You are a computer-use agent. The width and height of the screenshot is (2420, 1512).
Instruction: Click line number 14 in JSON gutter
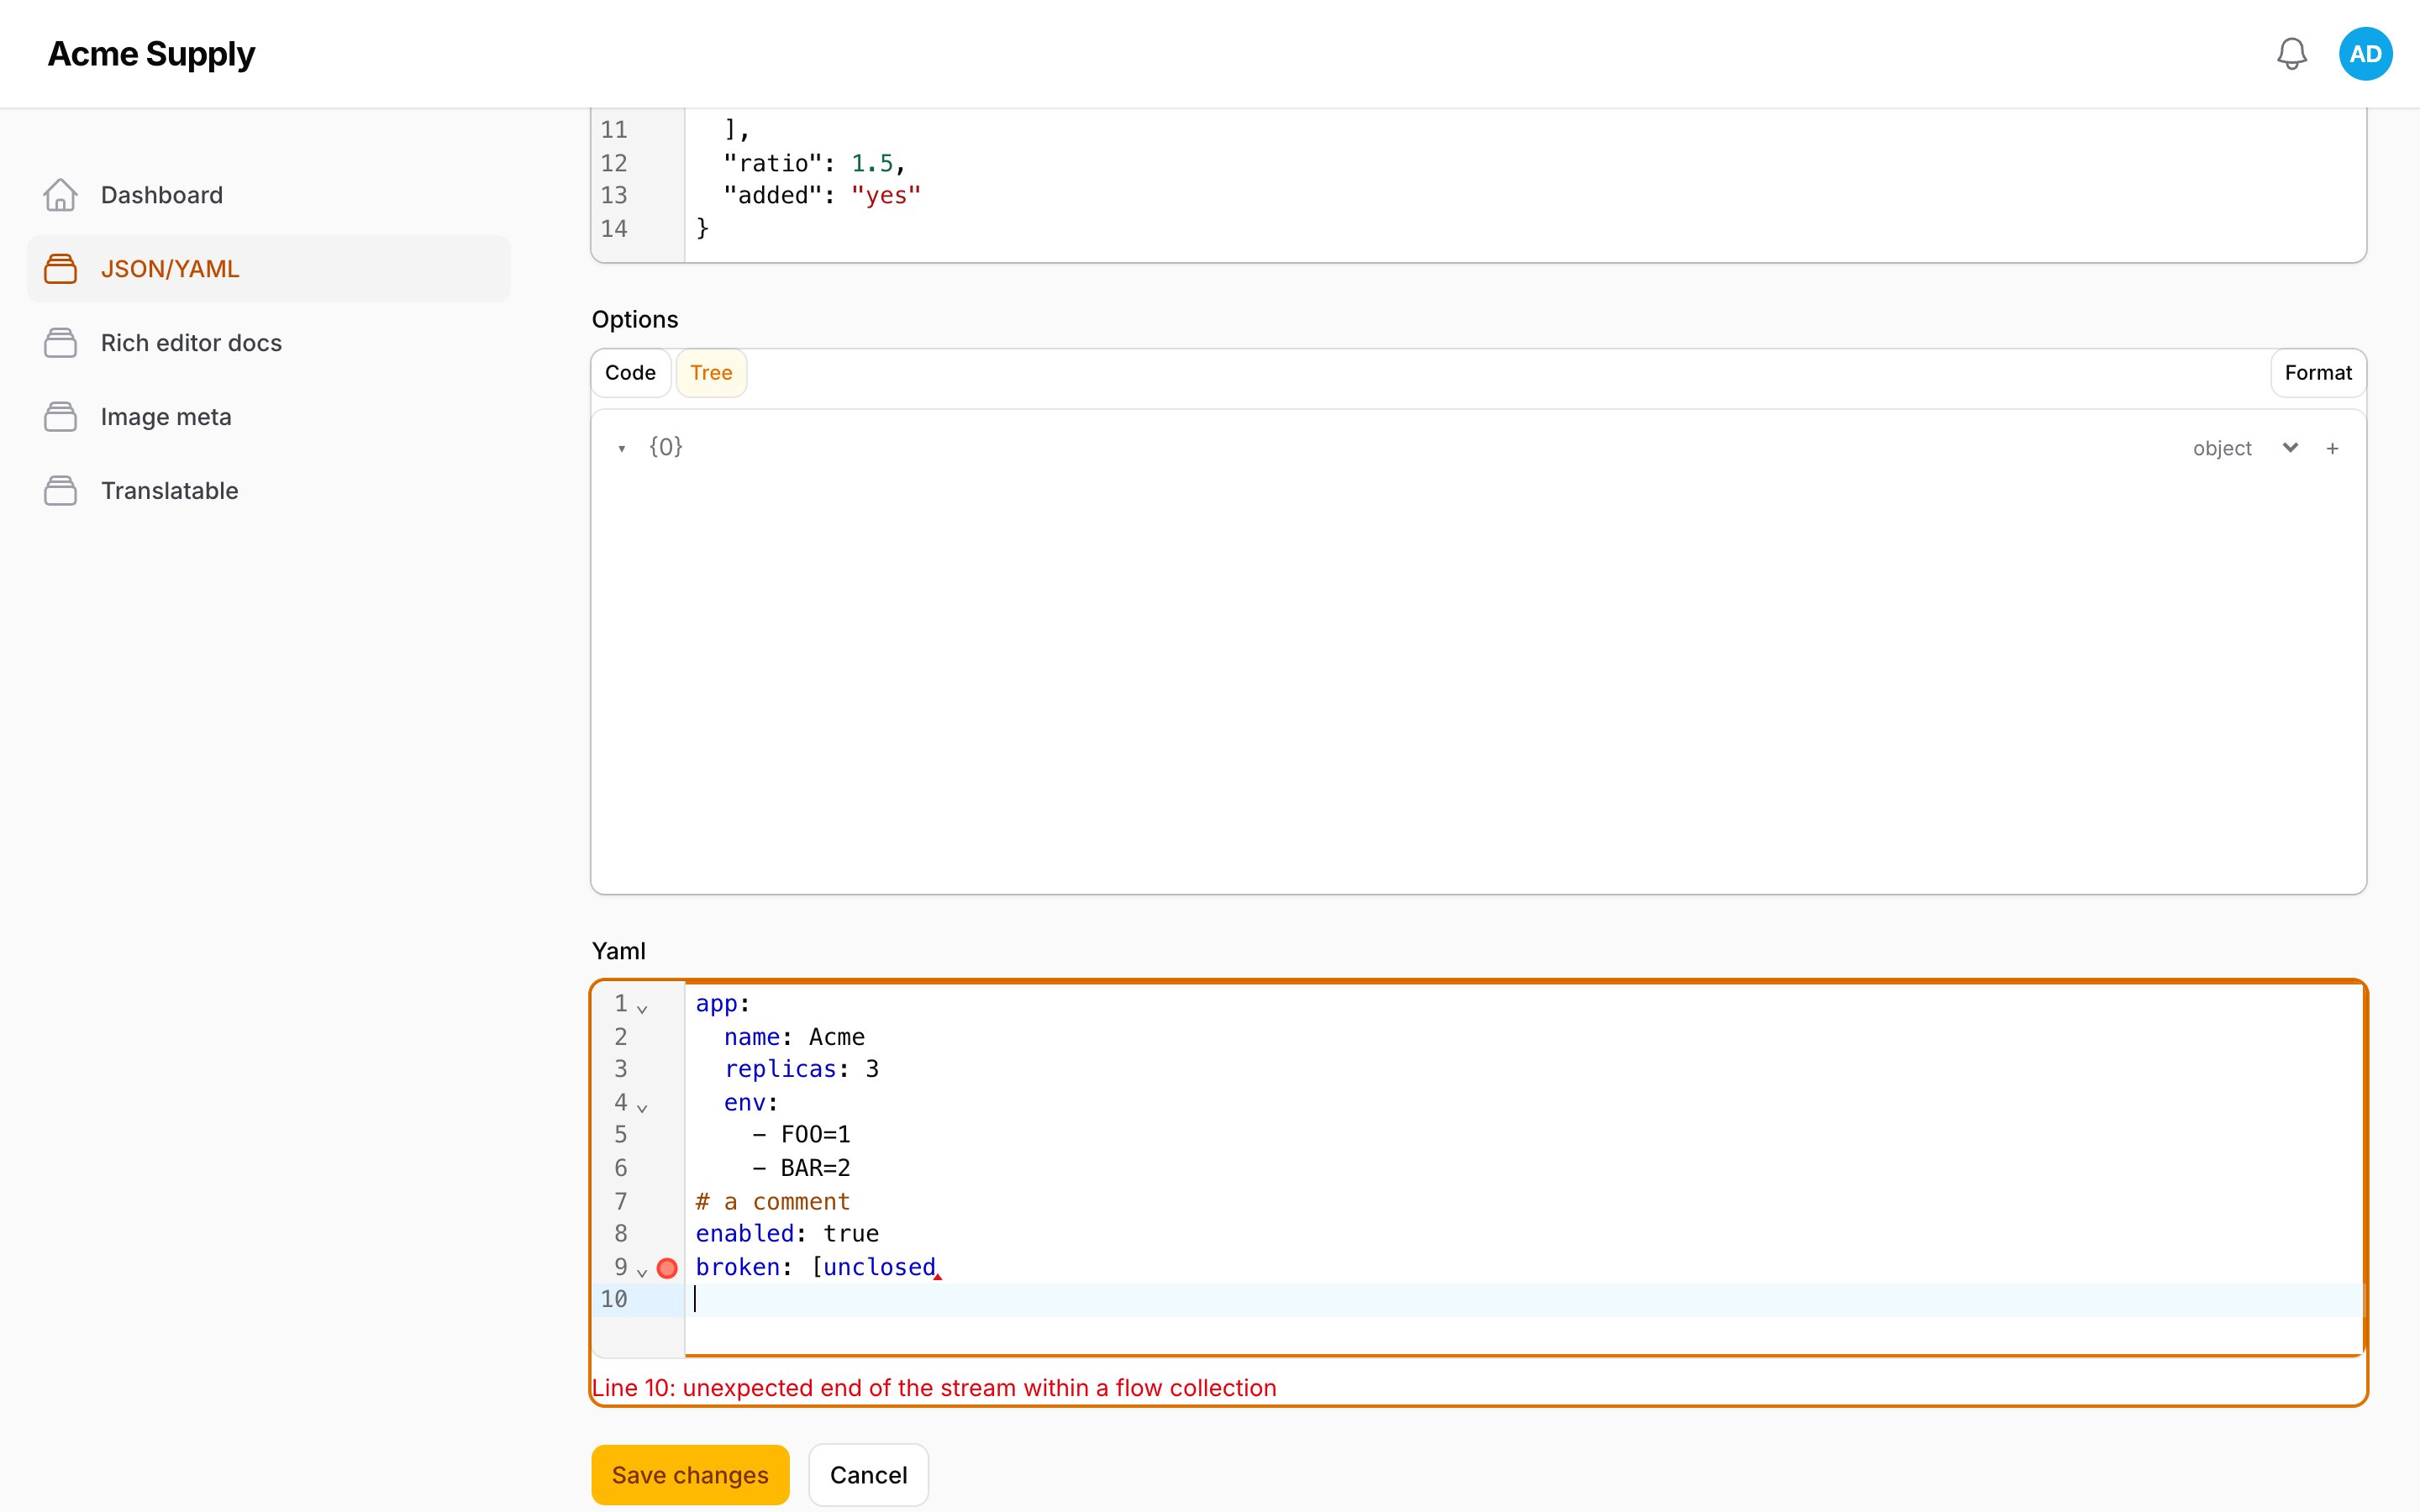point(614,229)
